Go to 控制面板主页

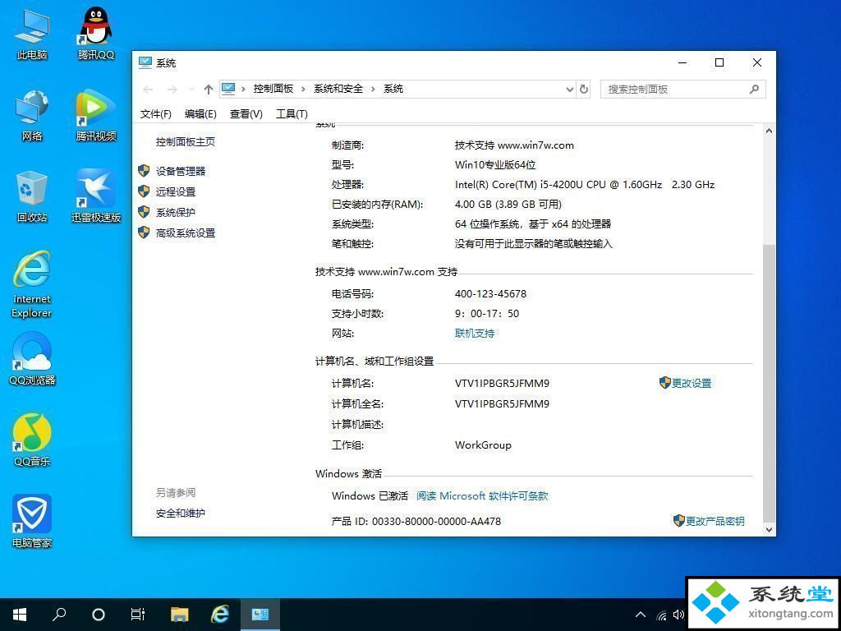186,141
